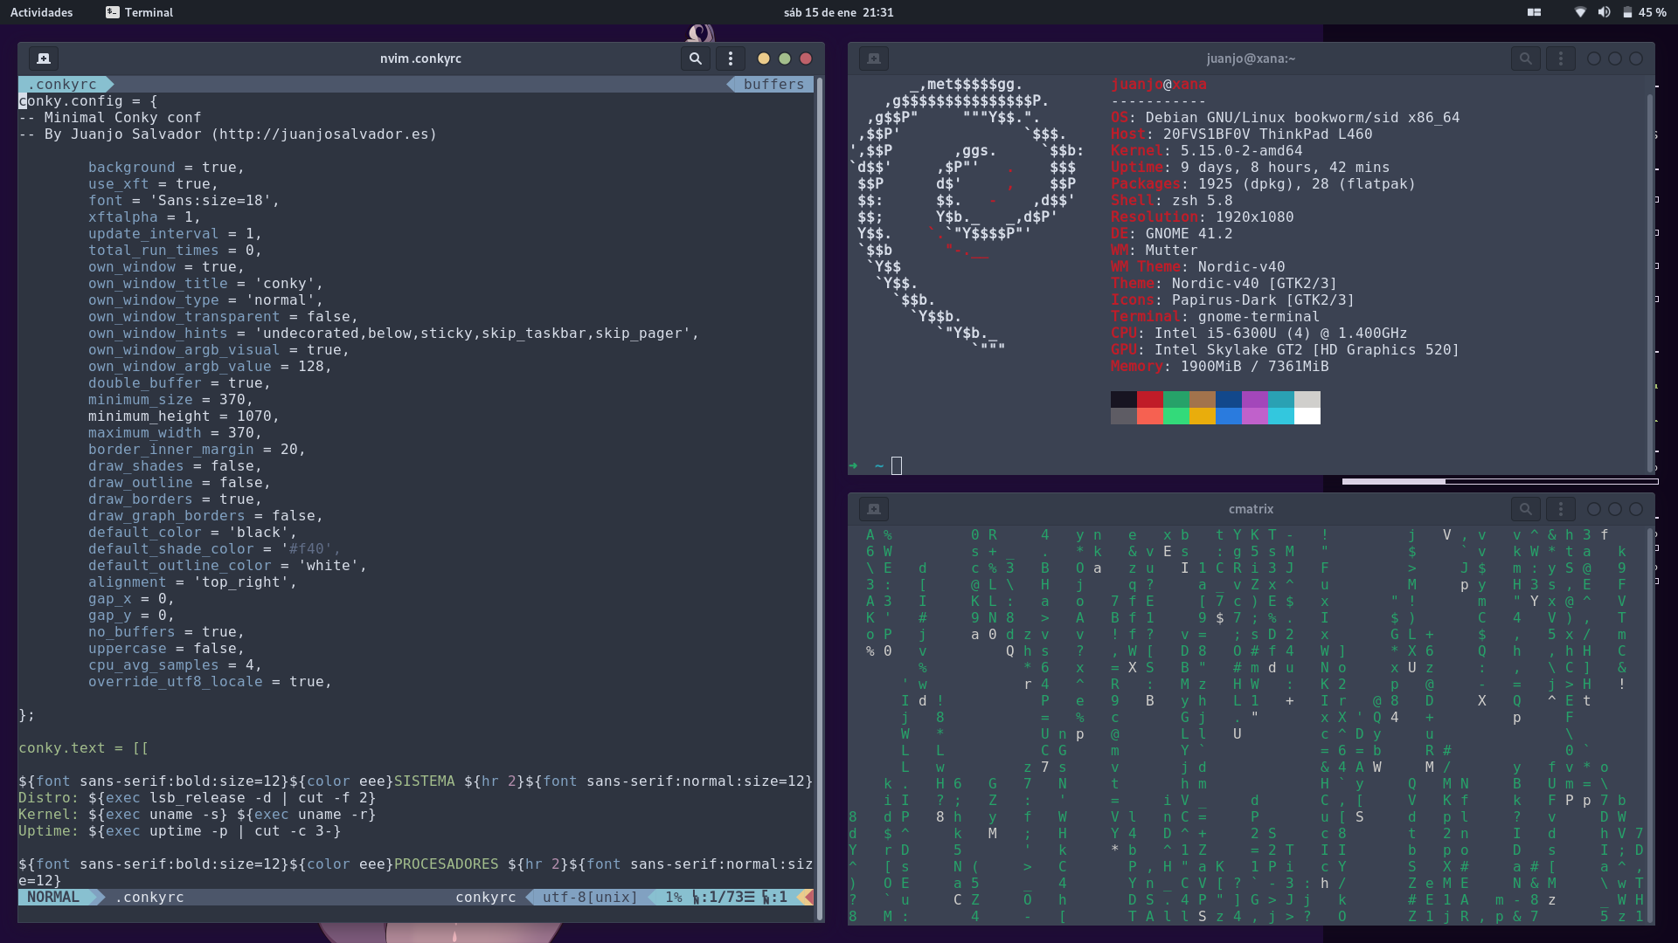Click the word SISTEMA in conky text

424,781
